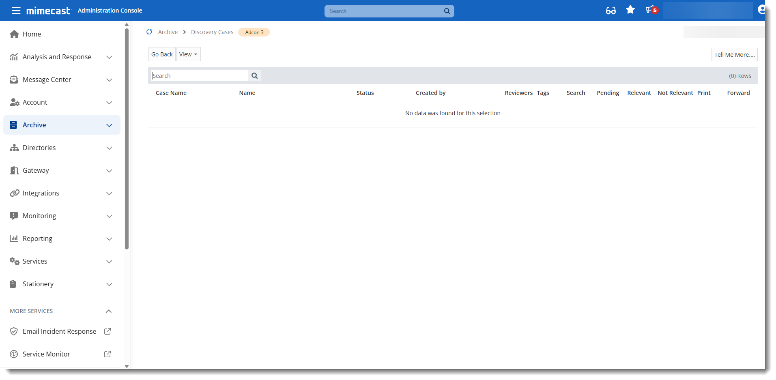Open the hamburger menu in the top bar

point(16,11)
